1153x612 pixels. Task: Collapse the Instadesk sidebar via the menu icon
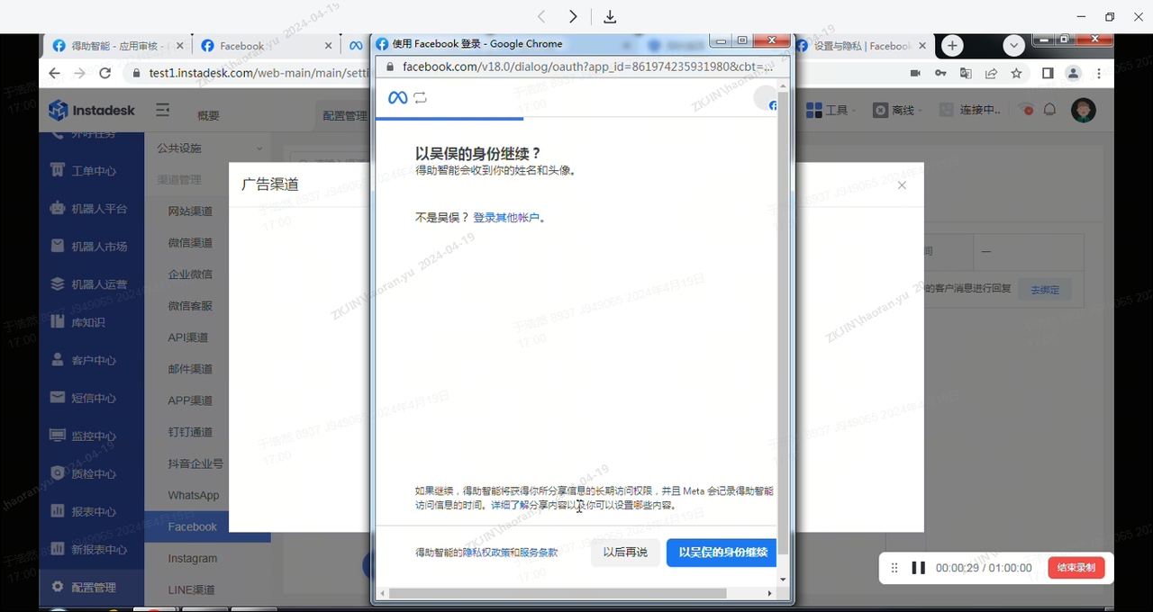[x=162, y=110]
